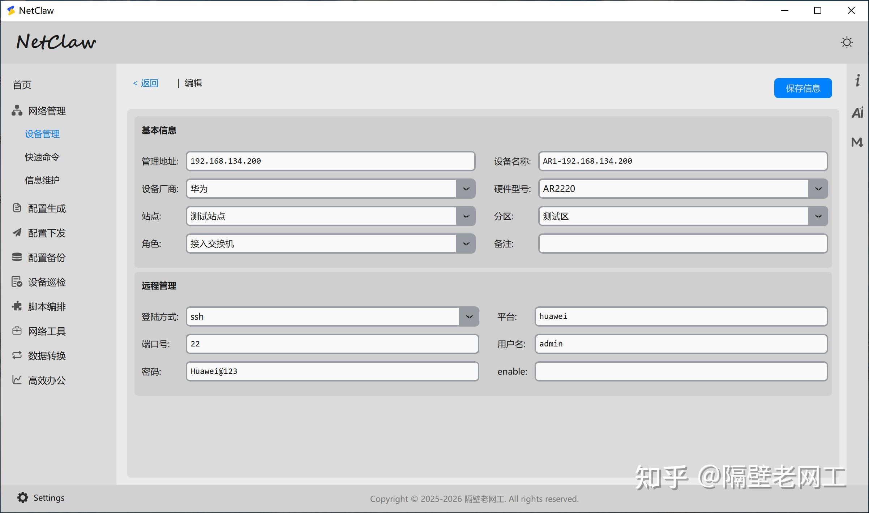Viewport: 869px width, 513px height.
Task: Click the 数据转换 arrows icon
Action: pyautogui.click(x=17, y=355)
